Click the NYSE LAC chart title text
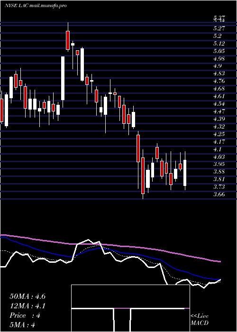The image size is (237, 332). (x=36, y=6)
